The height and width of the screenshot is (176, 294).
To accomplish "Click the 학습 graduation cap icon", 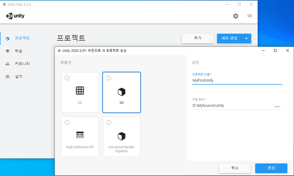I will 8,51.
